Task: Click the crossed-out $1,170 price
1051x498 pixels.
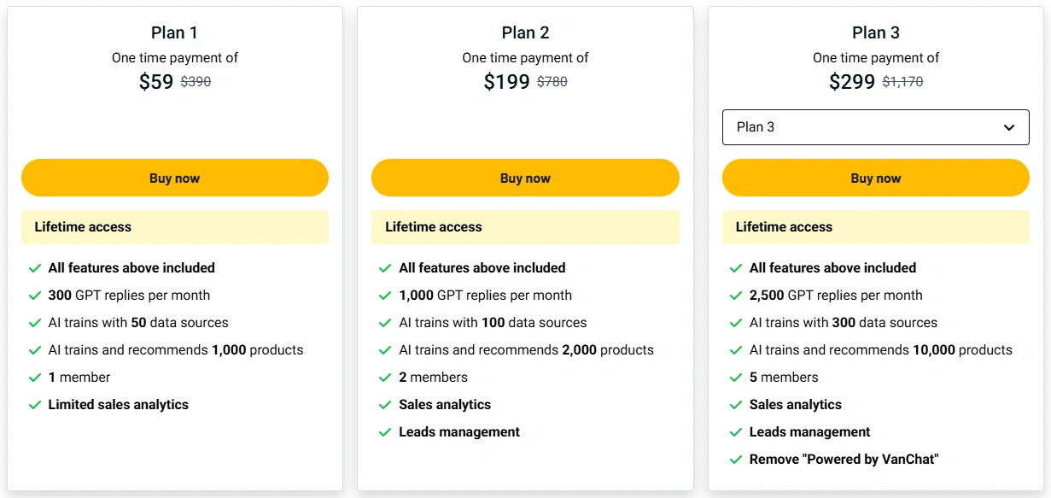Action: pyautogui.click(x=902, y=82)
